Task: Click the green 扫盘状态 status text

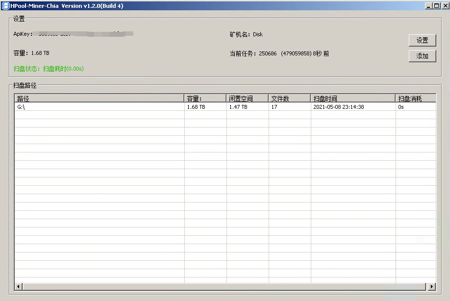Action: [49, 69]
